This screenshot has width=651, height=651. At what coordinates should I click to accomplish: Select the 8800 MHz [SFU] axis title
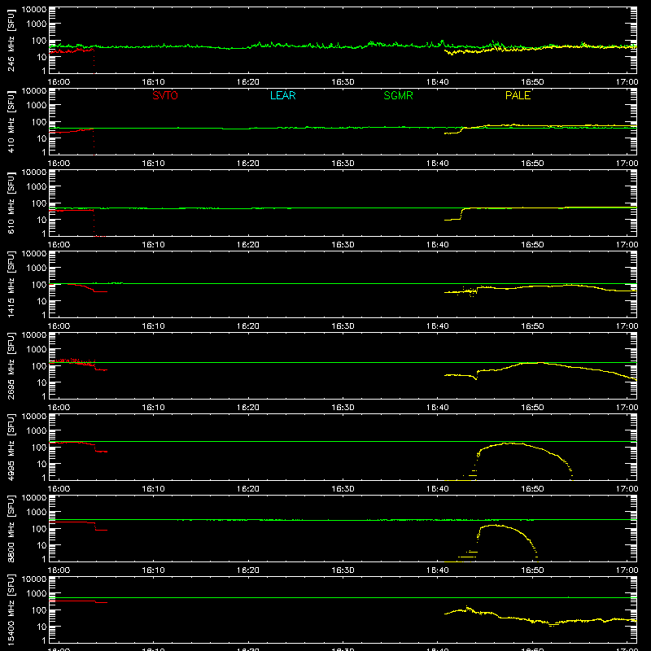click(11, 528)
